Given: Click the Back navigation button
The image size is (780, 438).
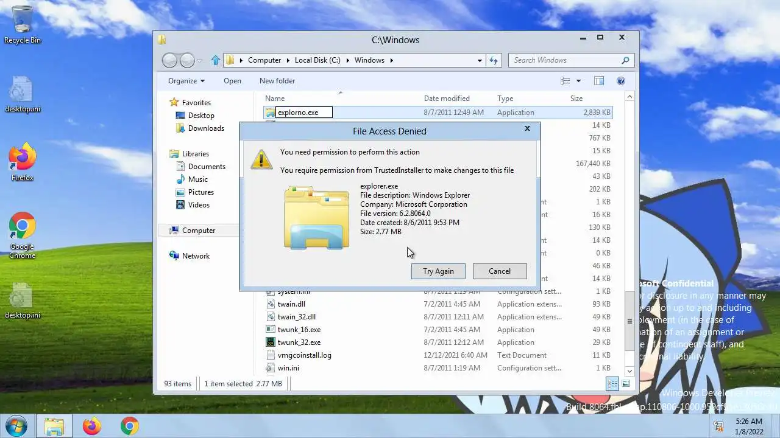Looking at the screenshot, I should (x=170, y=60).
